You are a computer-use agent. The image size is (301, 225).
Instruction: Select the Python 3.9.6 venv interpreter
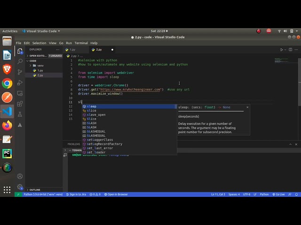tap(43, 195)
